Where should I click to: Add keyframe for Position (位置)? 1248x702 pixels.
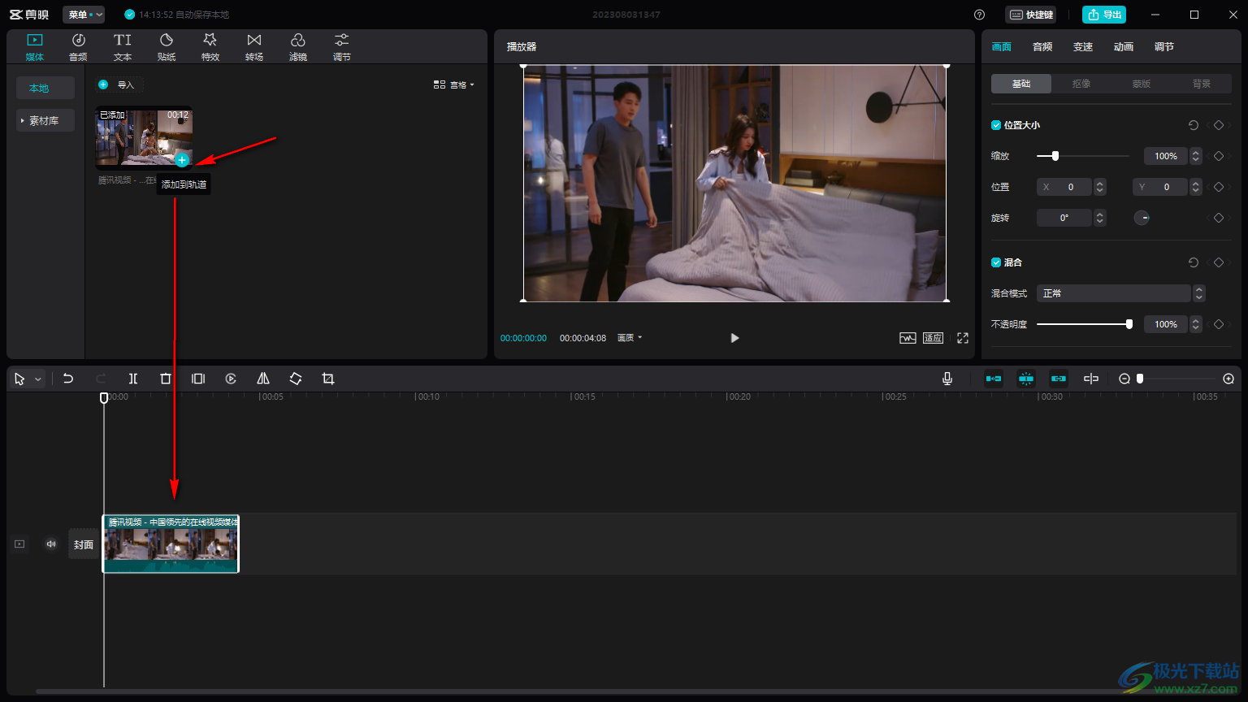[x=1219, y=187]
